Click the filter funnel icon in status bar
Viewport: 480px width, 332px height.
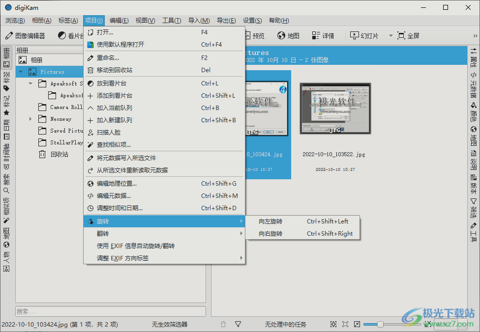pos(238,324)
